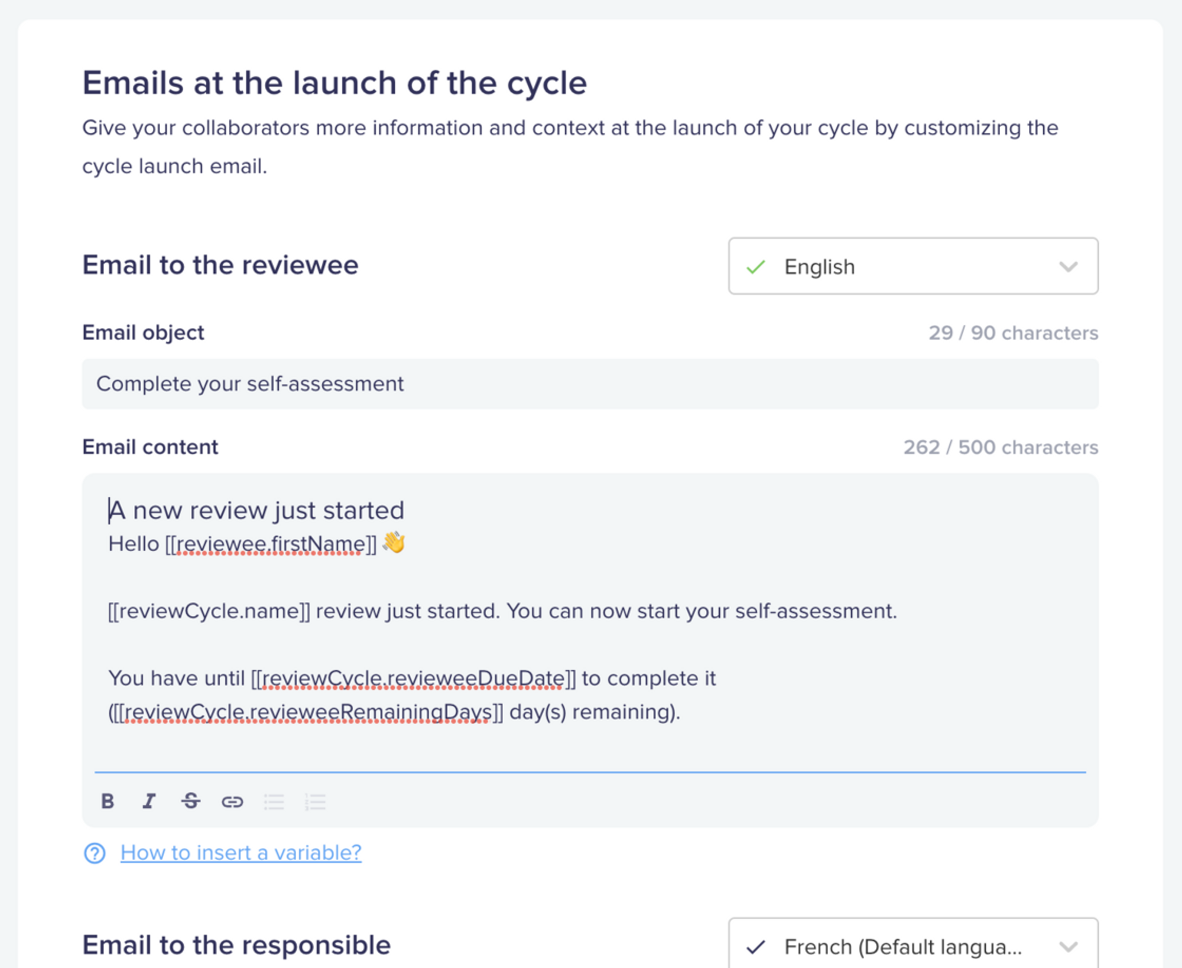
Task: Insert a link via the toolbar
Action: (232, 801)
